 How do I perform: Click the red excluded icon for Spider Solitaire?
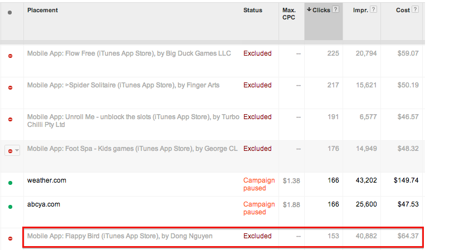tap(10, 87)
